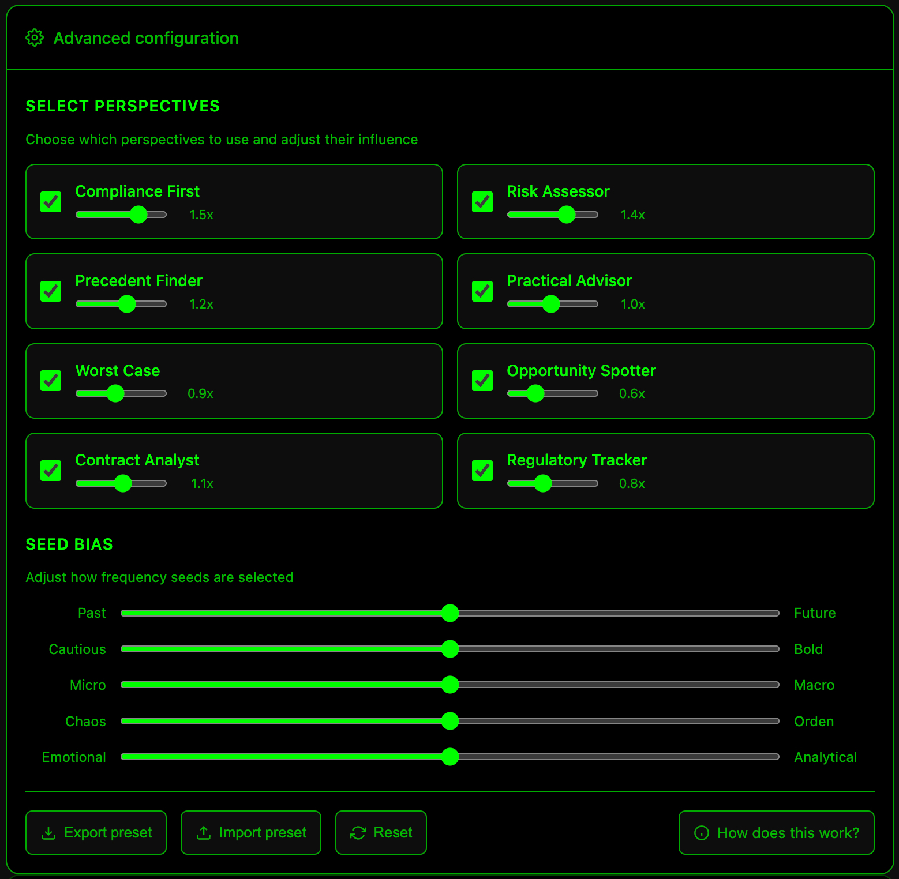899x879 pixels.
Task: Toggle the Opportunity Spotter checkbox
Action: 482,381
